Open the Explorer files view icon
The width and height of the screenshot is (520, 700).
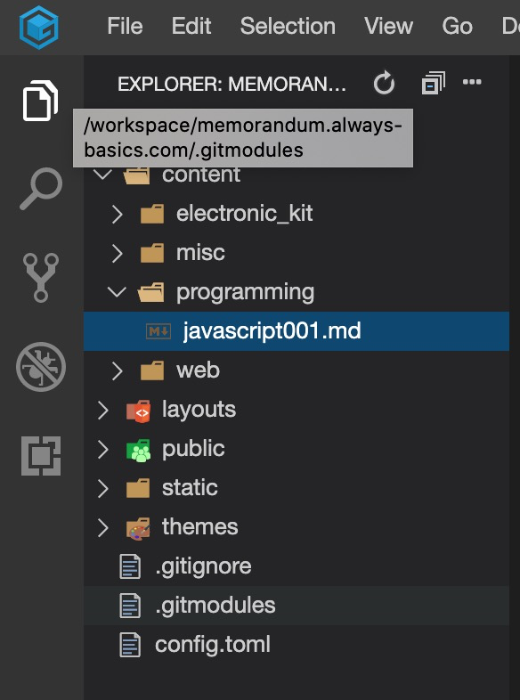pyautogui.click(x=40, y=100)
